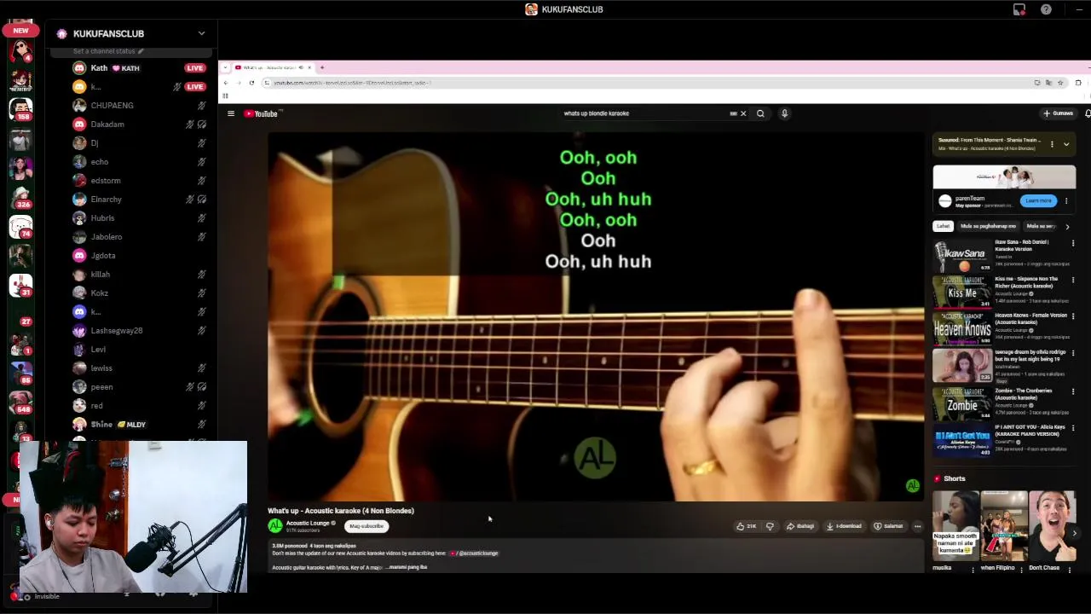
Task: Click the Invisible status text
Action: click(47, 597)
